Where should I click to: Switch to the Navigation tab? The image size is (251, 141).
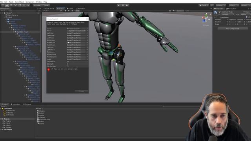(x=231, y=9)
